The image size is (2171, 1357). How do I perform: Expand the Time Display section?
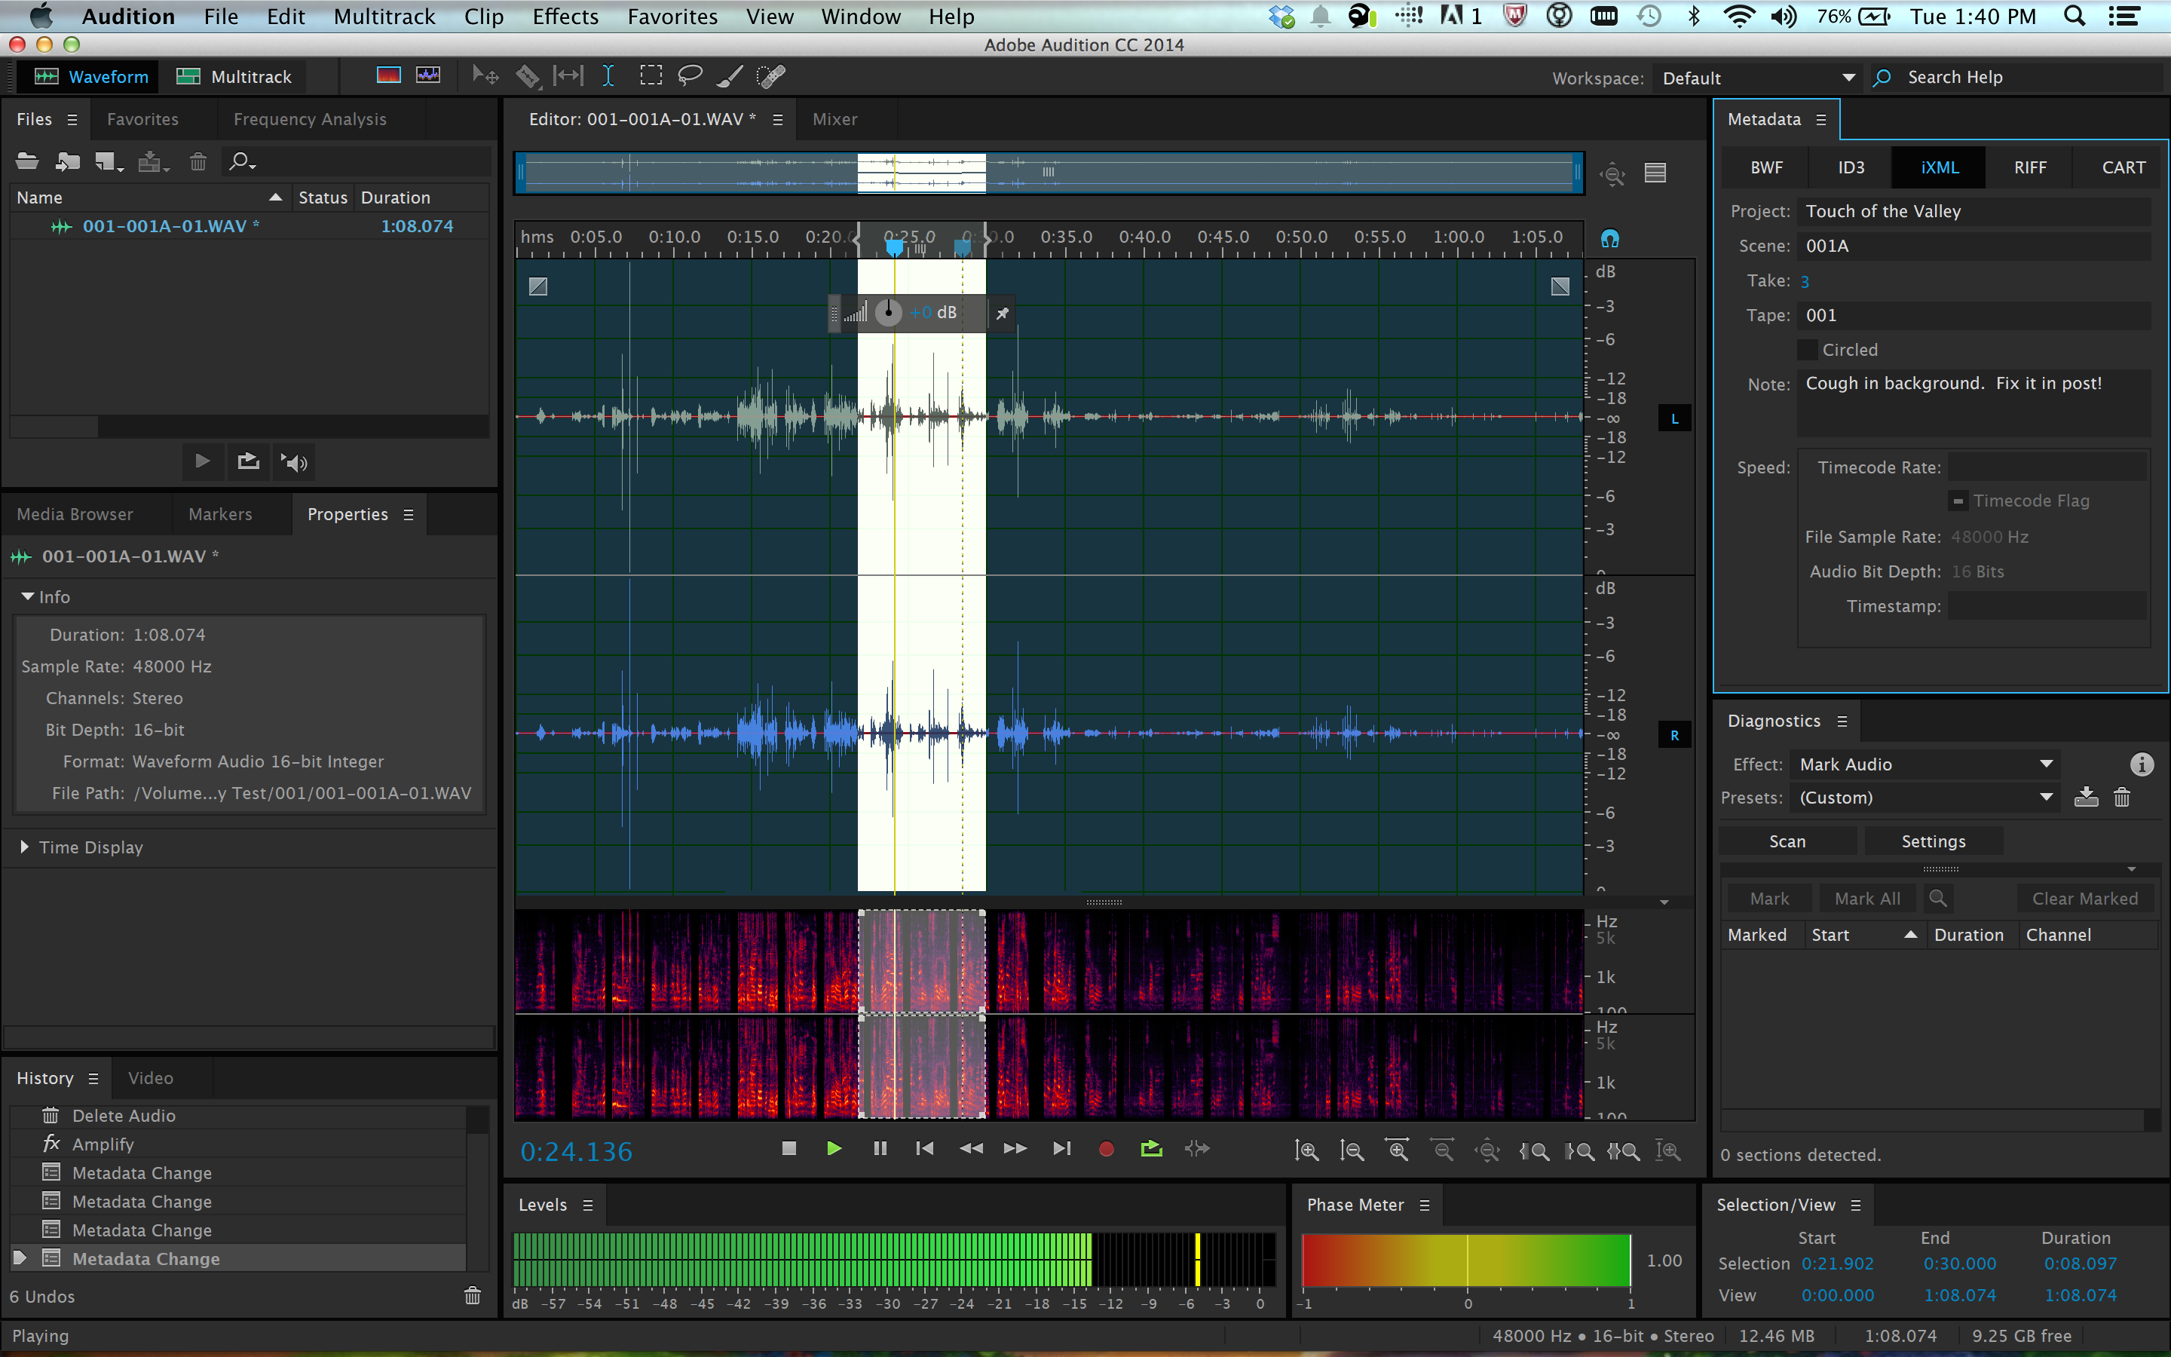[25, 847]
